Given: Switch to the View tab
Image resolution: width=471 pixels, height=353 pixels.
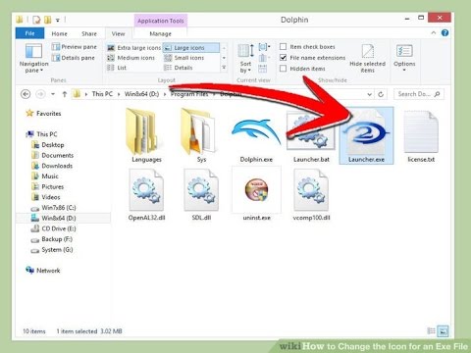Looking at the screenshot, I should coord(118,33).
